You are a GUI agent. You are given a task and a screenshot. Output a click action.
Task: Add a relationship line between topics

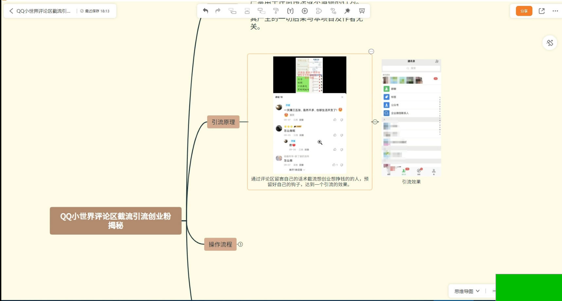click(333, 11)
